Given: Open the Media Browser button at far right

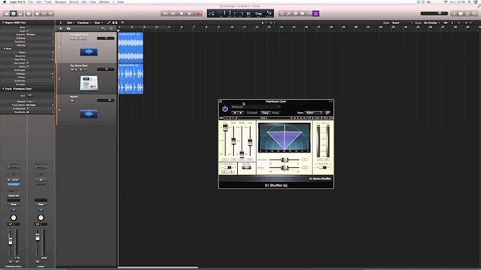Looking at the screenshot, I should (x=475, y=13).
